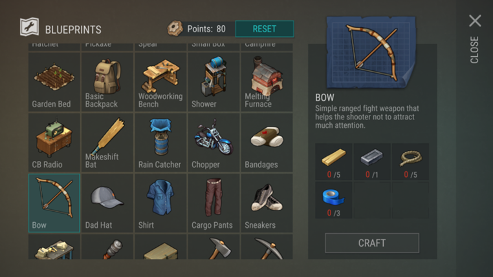The height and width of the screenshot is (277, 493).
Task: Choose the Basic Backpack blueprint
Action: (107, 82)
